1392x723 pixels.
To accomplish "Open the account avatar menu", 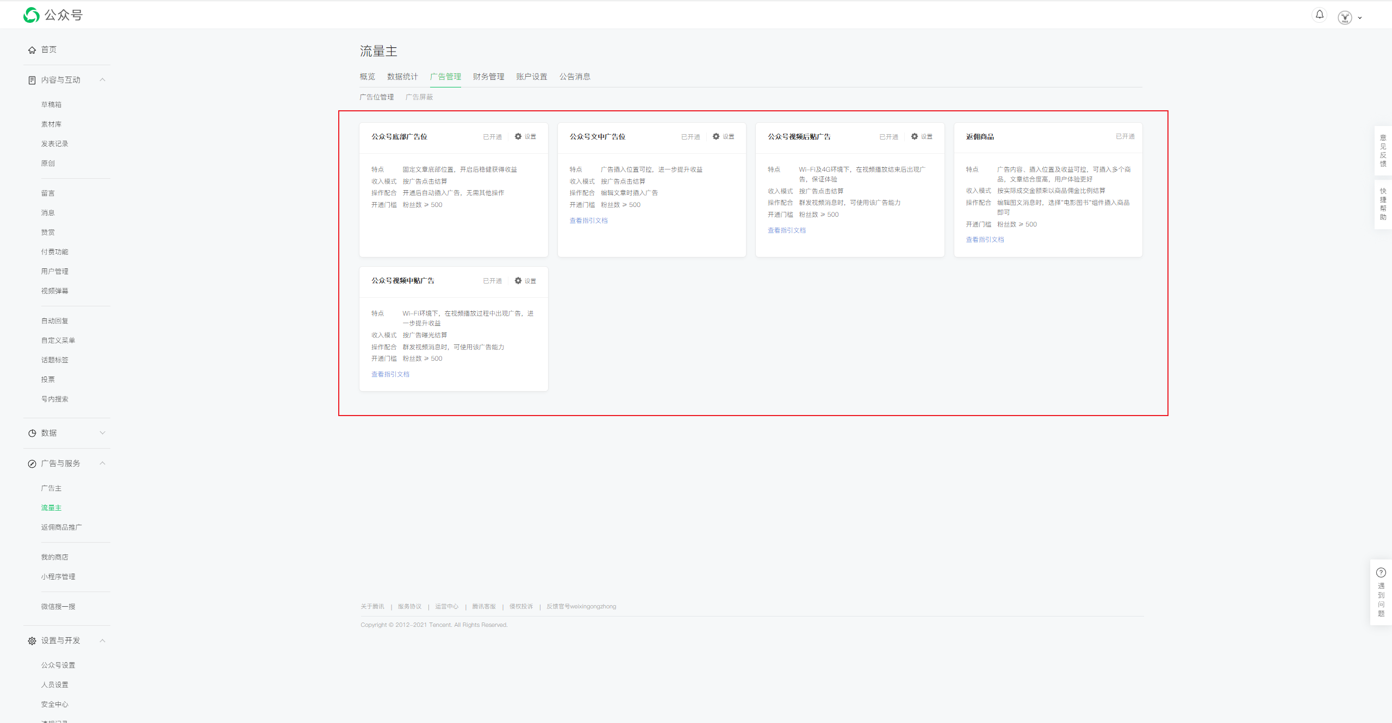I will [1345, 17].
